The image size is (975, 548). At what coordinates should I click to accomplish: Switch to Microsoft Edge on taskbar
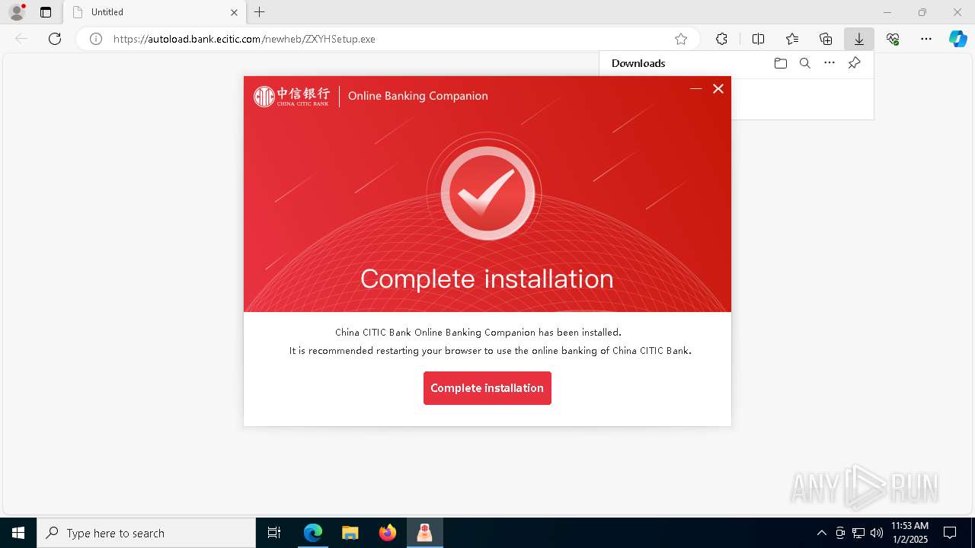[x=313, y=533]
